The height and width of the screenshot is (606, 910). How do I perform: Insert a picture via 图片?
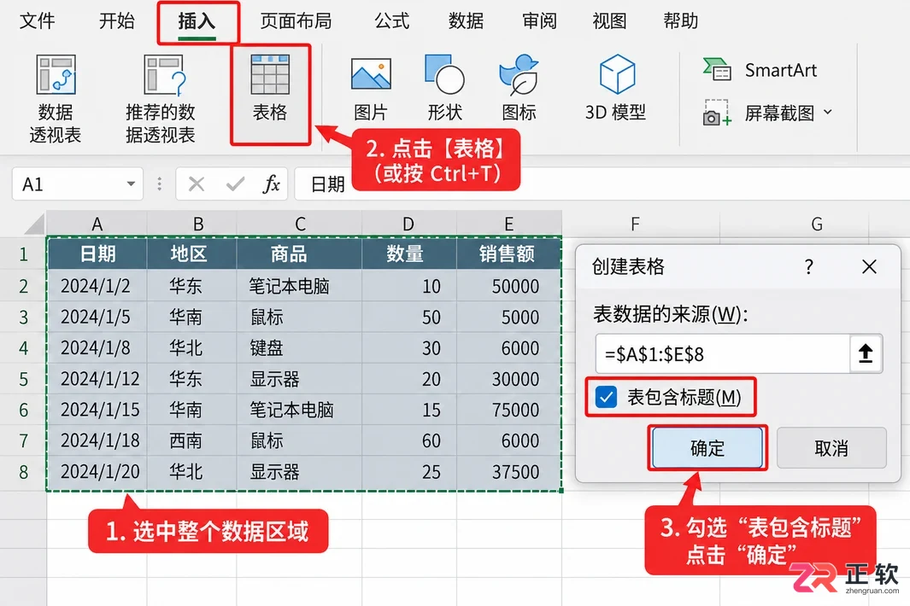[371, 87]
